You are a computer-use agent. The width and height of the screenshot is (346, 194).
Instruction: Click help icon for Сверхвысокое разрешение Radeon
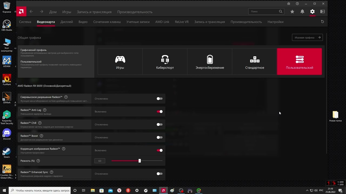coord(66,97)
